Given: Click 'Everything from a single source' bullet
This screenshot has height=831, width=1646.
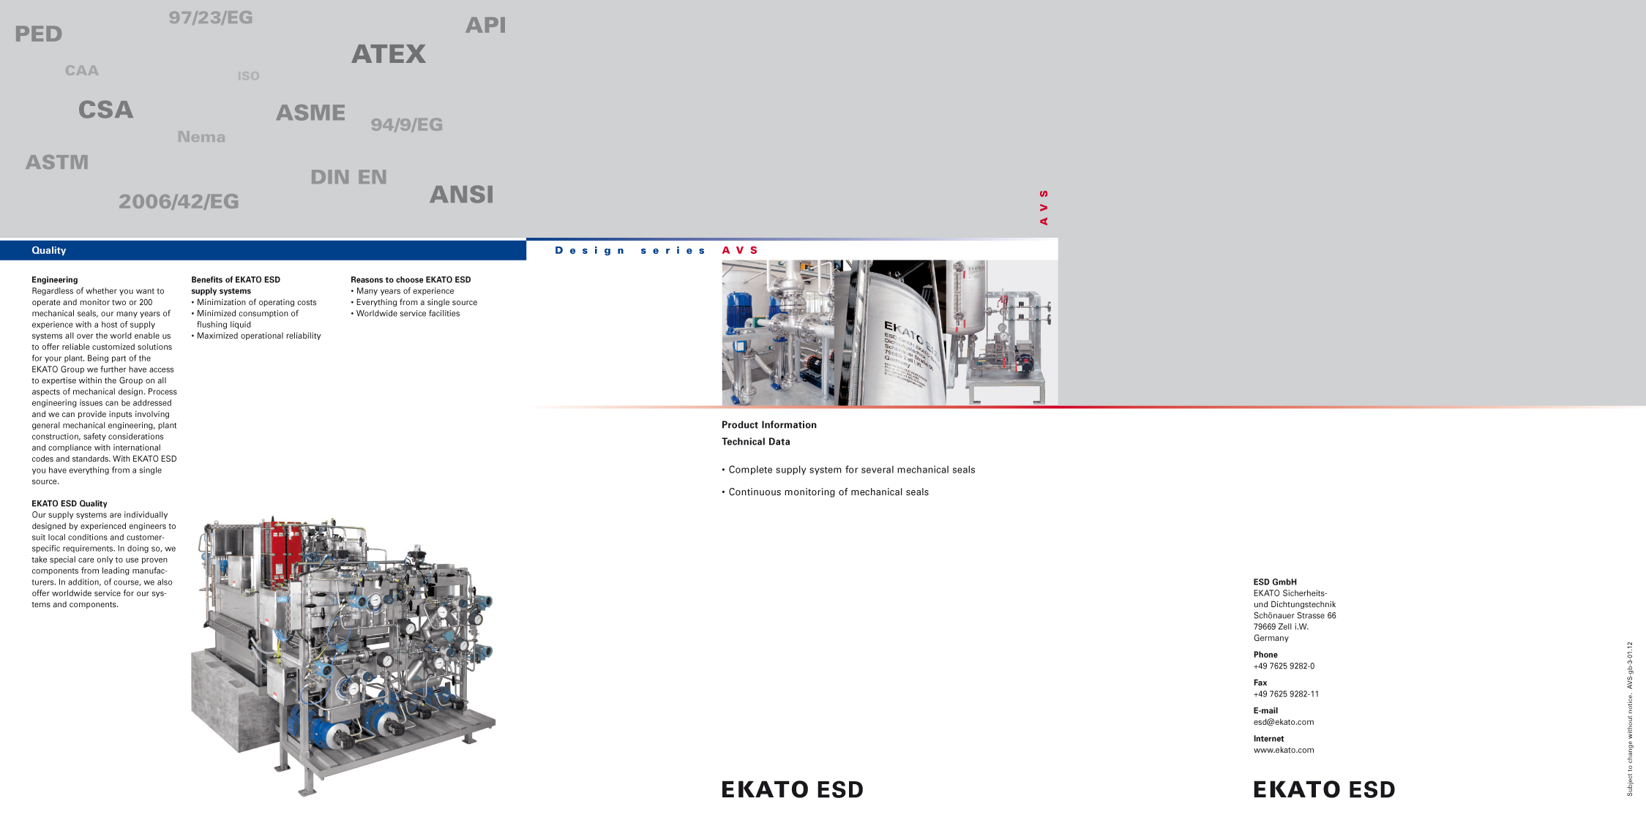Looking at the screenshot, I should coord(414,302).
